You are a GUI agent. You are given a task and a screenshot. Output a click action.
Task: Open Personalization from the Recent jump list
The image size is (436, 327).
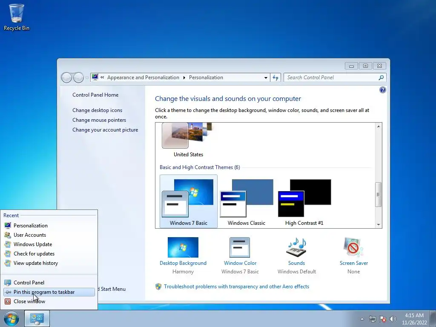point(49,226)
